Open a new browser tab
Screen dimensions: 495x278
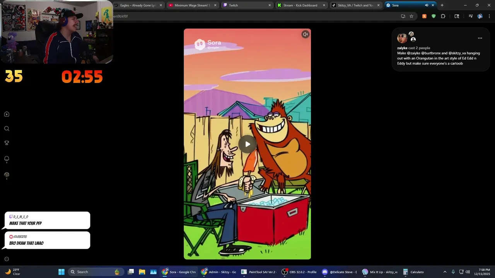(x=442, y=5)
